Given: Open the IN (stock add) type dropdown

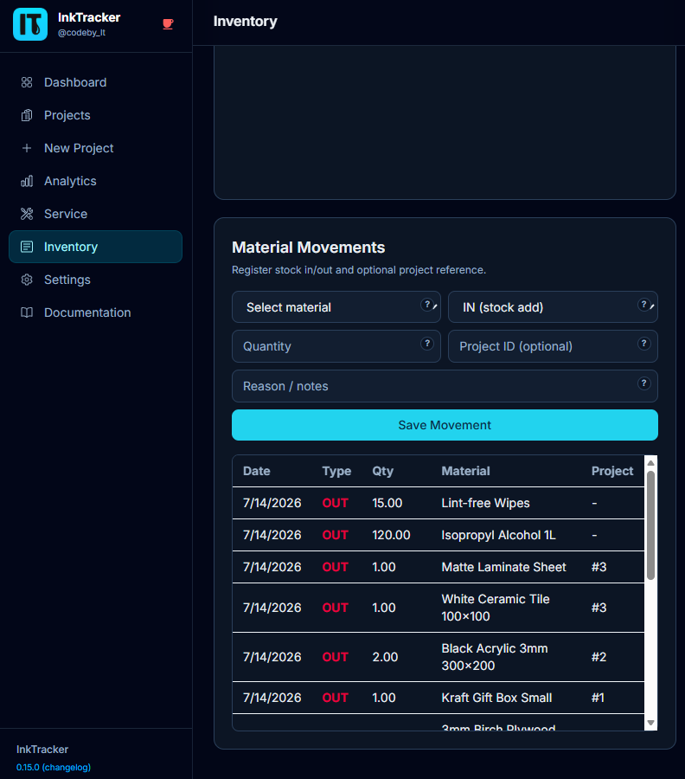Looking at the screenshot, I should pos(553,307).
